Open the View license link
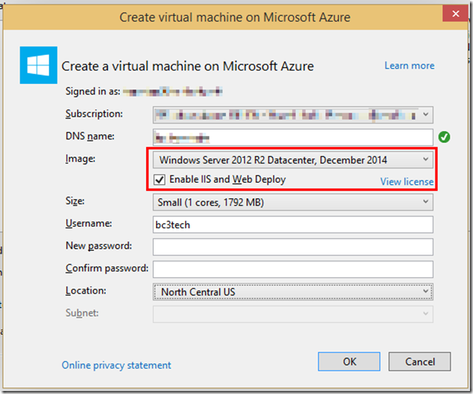 click(406, 181)
